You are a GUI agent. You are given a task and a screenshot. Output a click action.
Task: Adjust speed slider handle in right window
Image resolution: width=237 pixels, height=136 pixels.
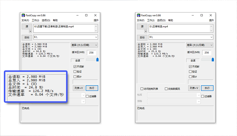(x=213, y=59)
